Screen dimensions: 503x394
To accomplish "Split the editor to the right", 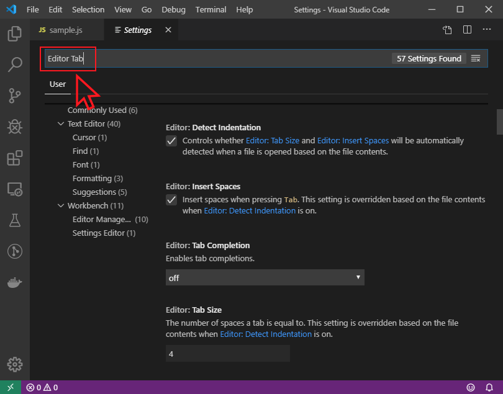I will click(x=467, y=30).
